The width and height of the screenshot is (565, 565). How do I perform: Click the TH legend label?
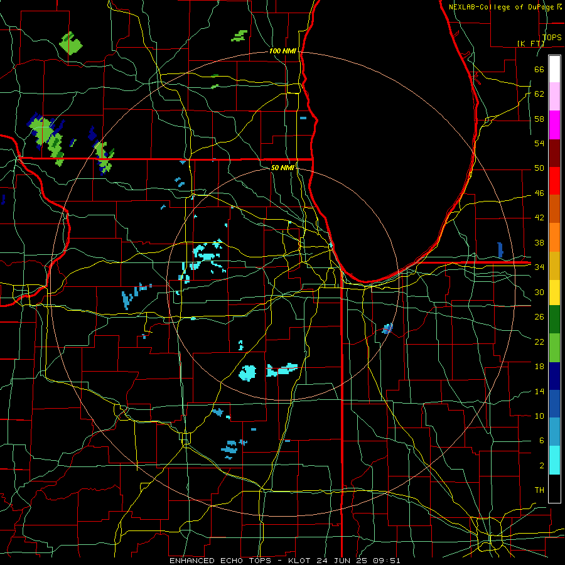pos(539,490)
